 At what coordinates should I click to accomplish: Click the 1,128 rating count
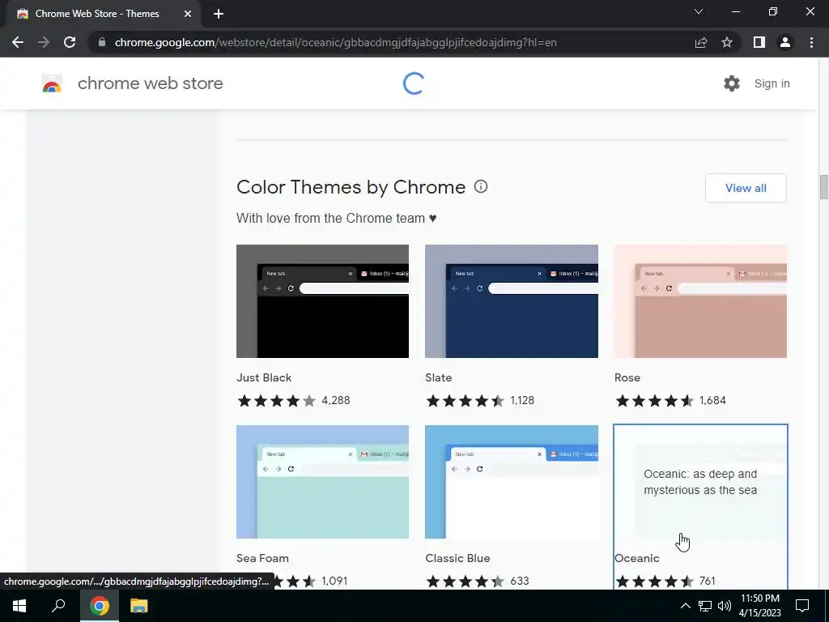522,400
